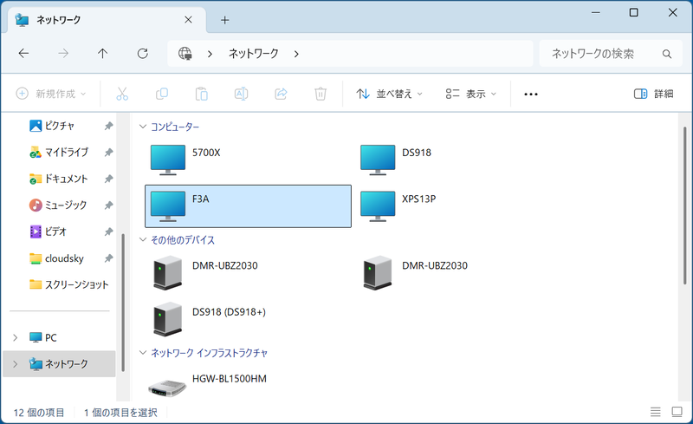Collapse the その他のデバイス group

143,239
